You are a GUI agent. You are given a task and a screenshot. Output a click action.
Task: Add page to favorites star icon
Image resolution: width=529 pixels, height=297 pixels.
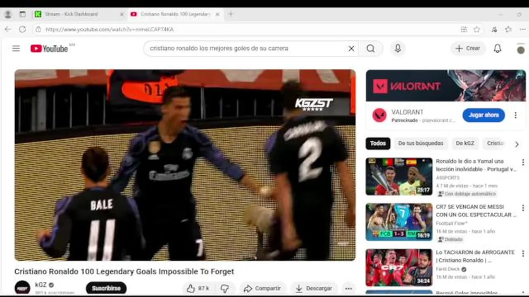477,29
